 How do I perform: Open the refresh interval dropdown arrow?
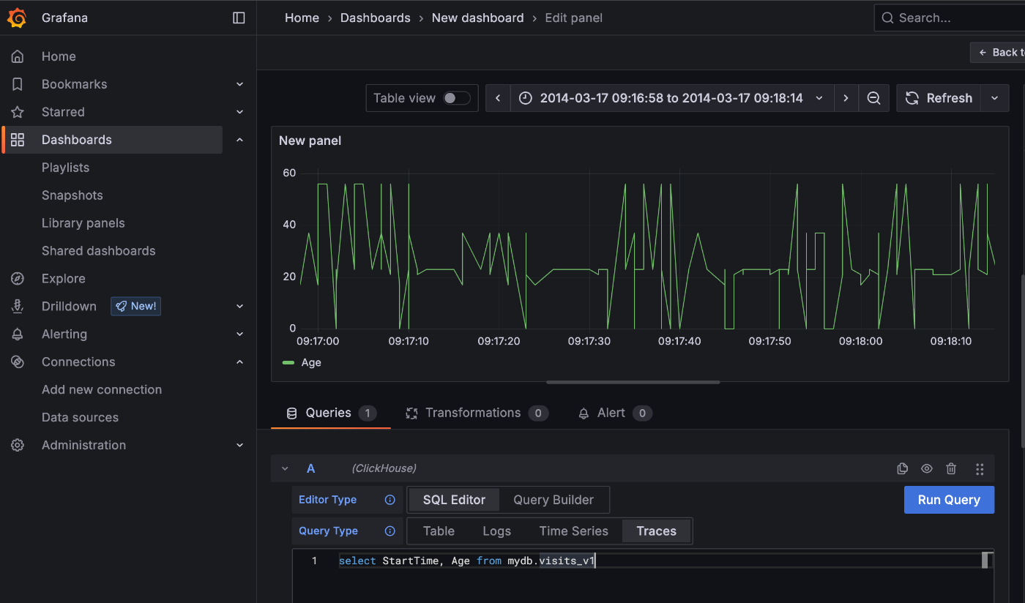[x=994, y=98]
